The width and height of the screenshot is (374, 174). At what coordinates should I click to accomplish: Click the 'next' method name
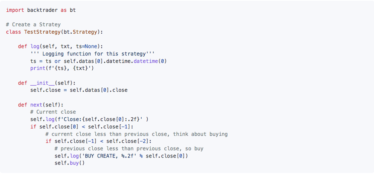[36, 105]
